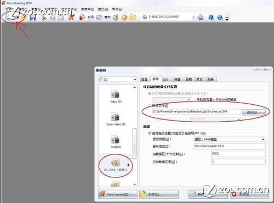
Task: Toggle the enable expert settings checkbox
Action: coord(150,133)
